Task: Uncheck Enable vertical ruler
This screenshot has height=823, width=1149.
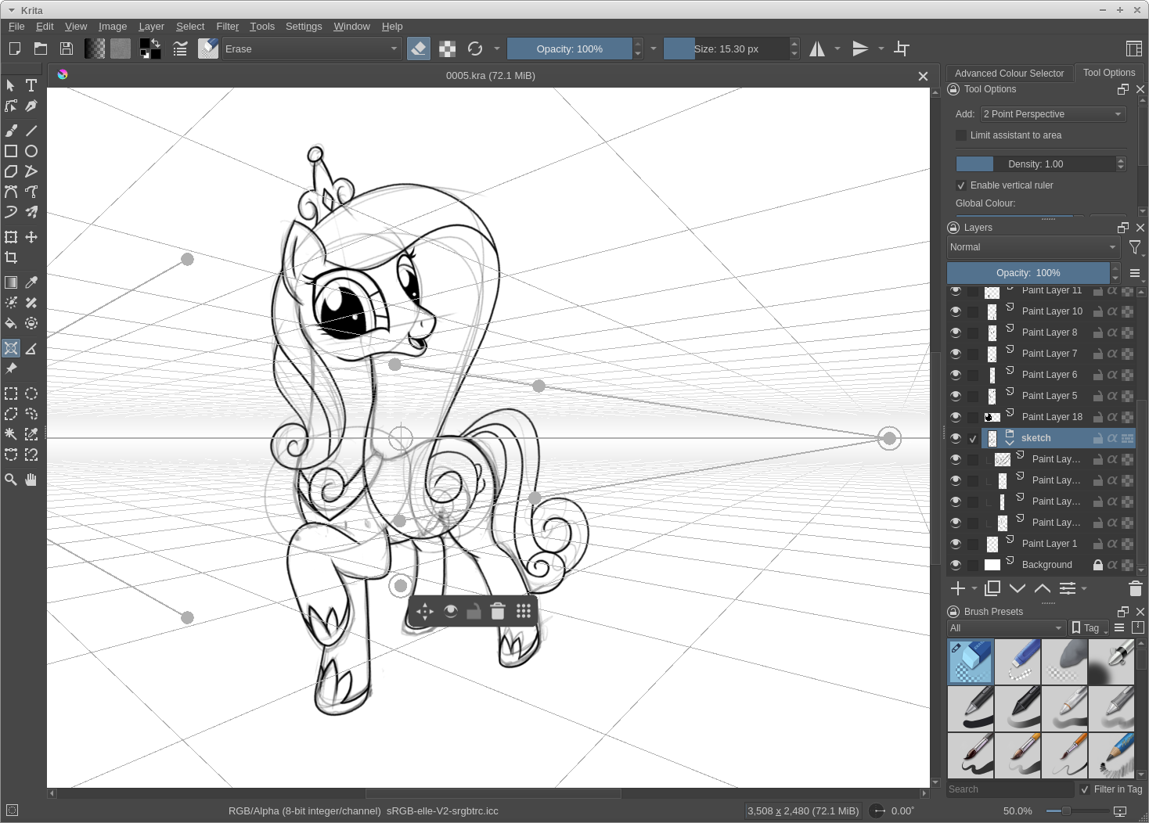Action: (x=961, y=185)
